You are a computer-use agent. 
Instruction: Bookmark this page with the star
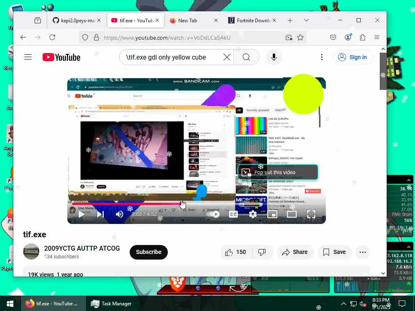coord(300,37)
